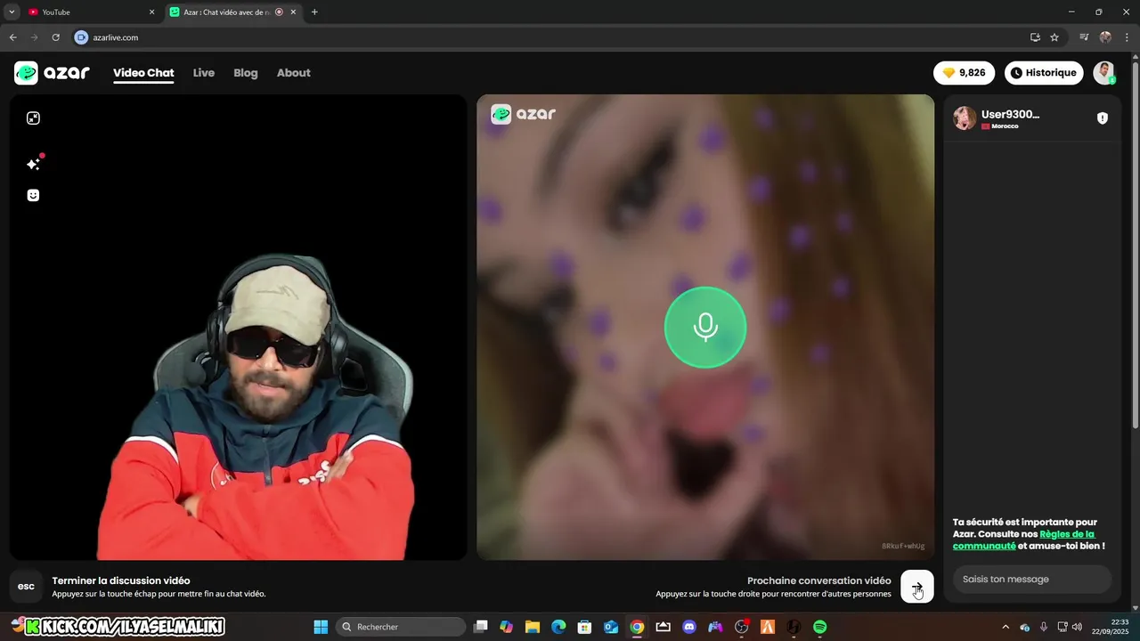This screenshot has width=1140, height=641.
Task: Click the system tray microphone icon
Action: tap(1044, 627)
